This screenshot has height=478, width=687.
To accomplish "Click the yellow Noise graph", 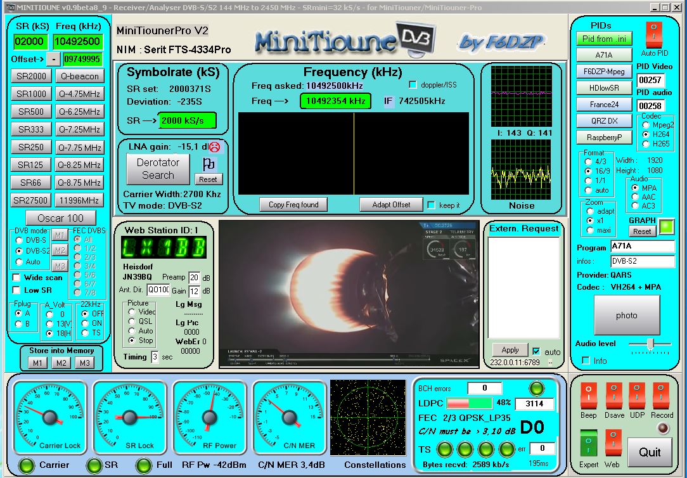I will (522, 170).
